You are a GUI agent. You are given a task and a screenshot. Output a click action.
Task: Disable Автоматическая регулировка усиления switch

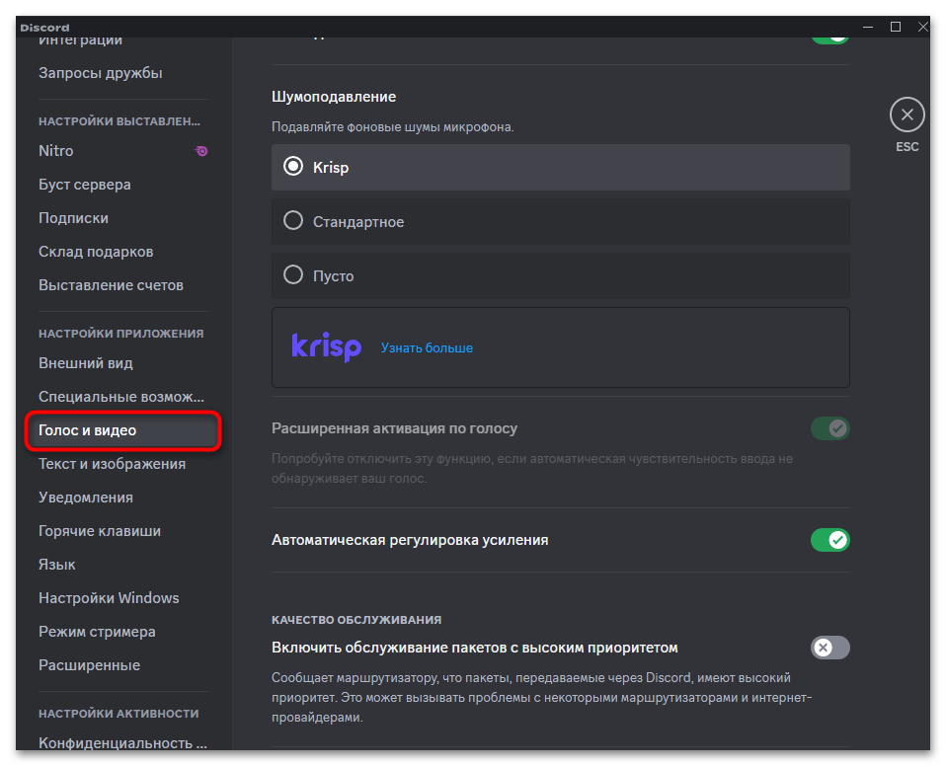point(830,540)
